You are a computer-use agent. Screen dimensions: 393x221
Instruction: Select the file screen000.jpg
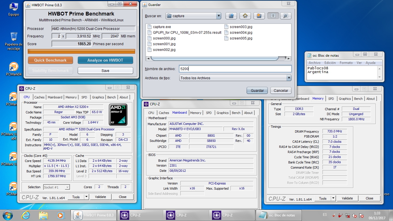click(161, 38)
